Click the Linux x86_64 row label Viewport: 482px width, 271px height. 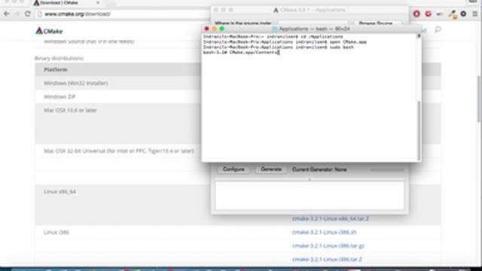point(59,192)
